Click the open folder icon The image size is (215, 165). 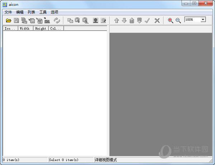(9, 20)
